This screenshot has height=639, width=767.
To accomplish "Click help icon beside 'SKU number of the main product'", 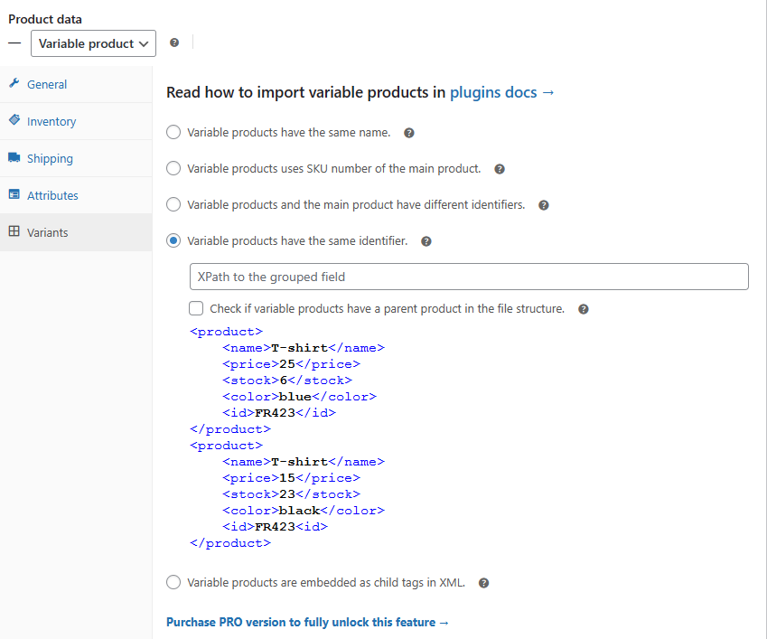I will pyautogui.click(x=500, y=169).
